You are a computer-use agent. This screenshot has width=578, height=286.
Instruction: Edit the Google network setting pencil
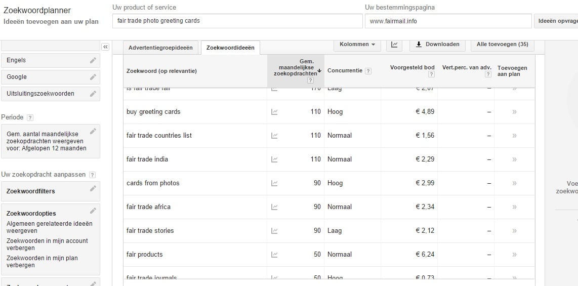93,77
